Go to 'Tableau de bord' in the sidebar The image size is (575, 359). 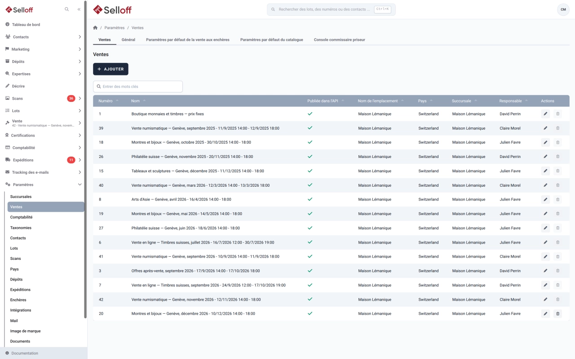point(43,25)
